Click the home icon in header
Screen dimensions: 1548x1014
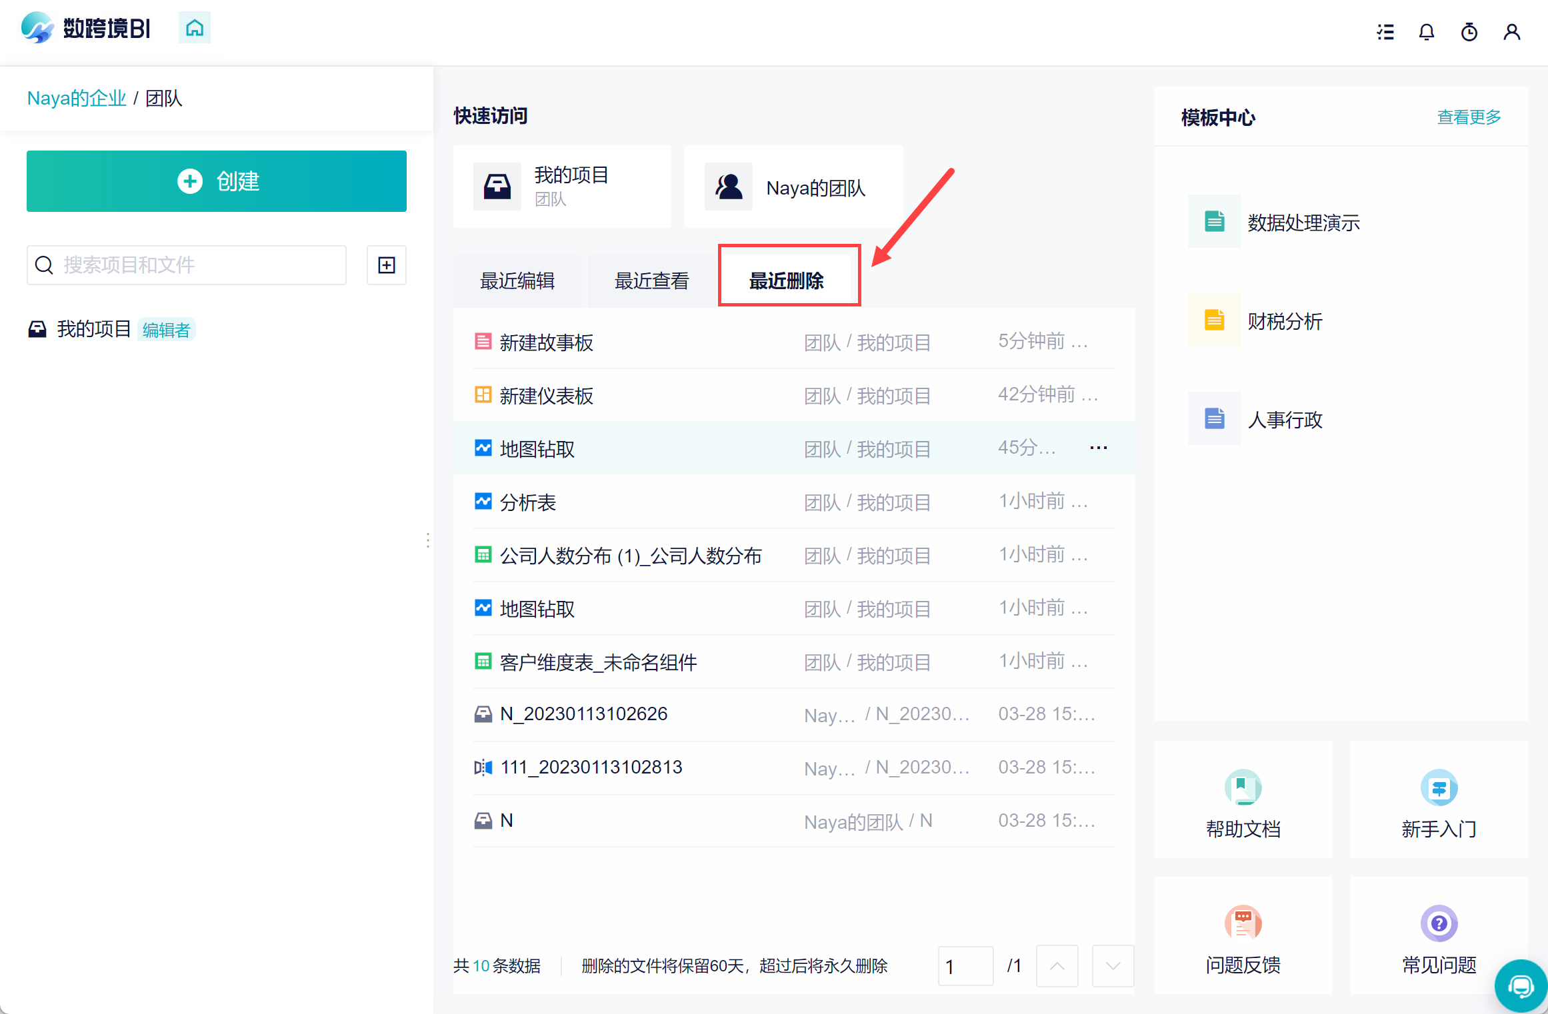point(194,28)
